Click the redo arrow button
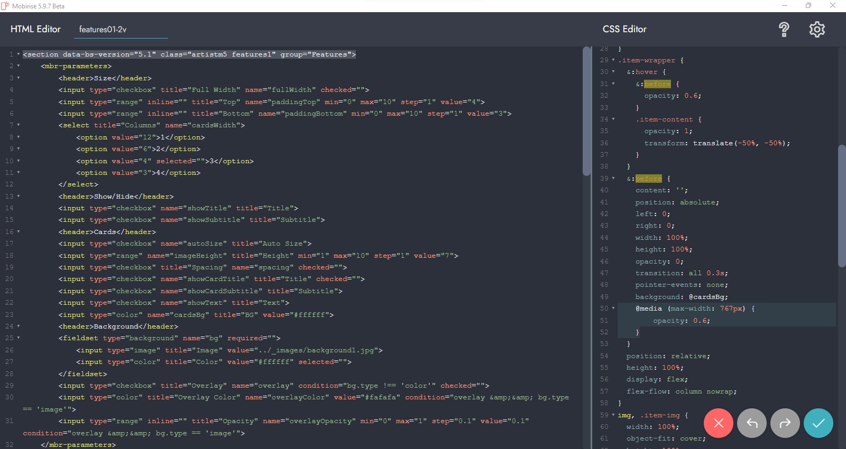Screen dimensions: 846x449 [785, 423]
